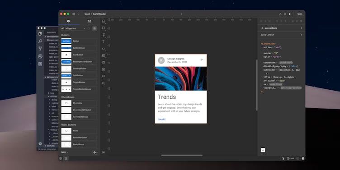Viewport: 340px width, 170px height.
Task: Select the SplitButton component
Action: [x=79, y=75]
